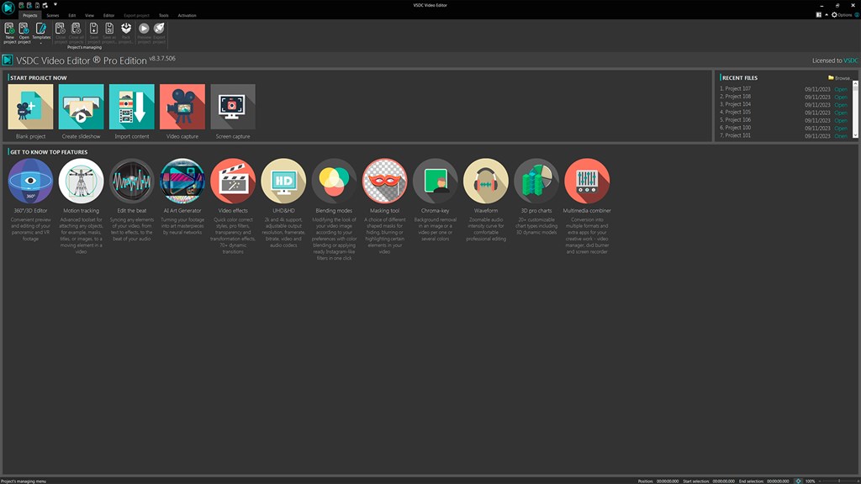Image resolution: width=861 pixels, height=484 pixels.
Task: Click the New project ribbon icon
Action: click(10, 33)
